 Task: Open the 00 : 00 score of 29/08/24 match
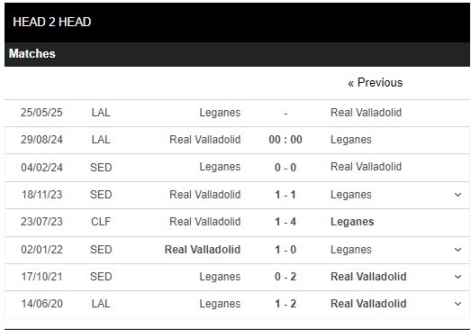[x=285, y=140]
